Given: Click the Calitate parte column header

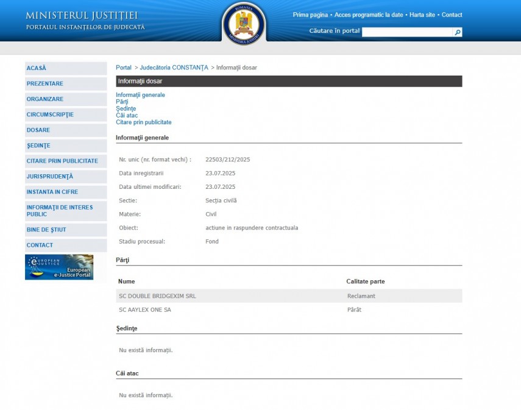Looking at the screenshot, I should point(366,281).
